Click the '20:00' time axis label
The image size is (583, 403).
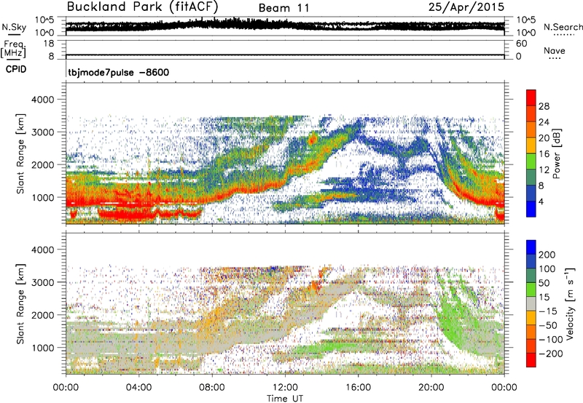coord(431,388)
